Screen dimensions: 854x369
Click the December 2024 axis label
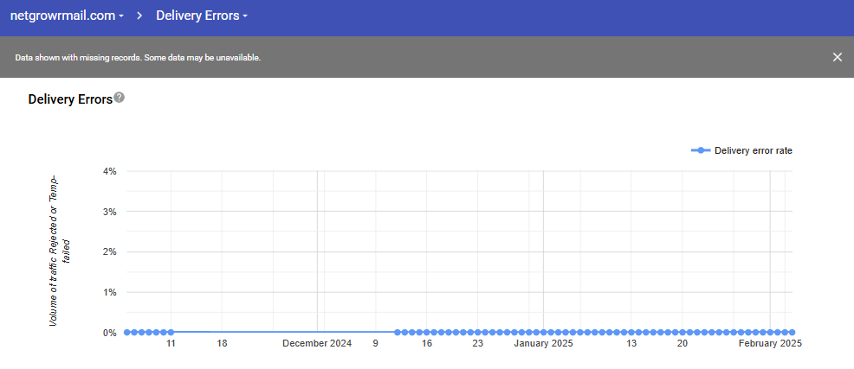pyautogui.click(x=317, y=344)
